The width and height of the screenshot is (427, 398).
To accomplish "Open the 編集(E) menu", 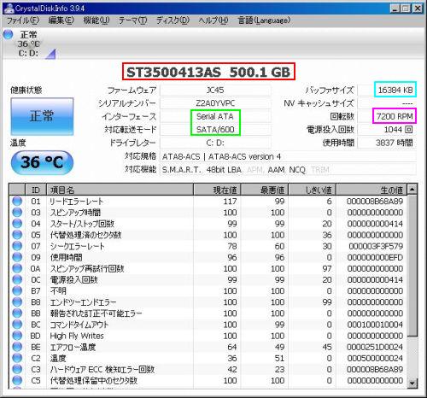I will tap(61, 20).
